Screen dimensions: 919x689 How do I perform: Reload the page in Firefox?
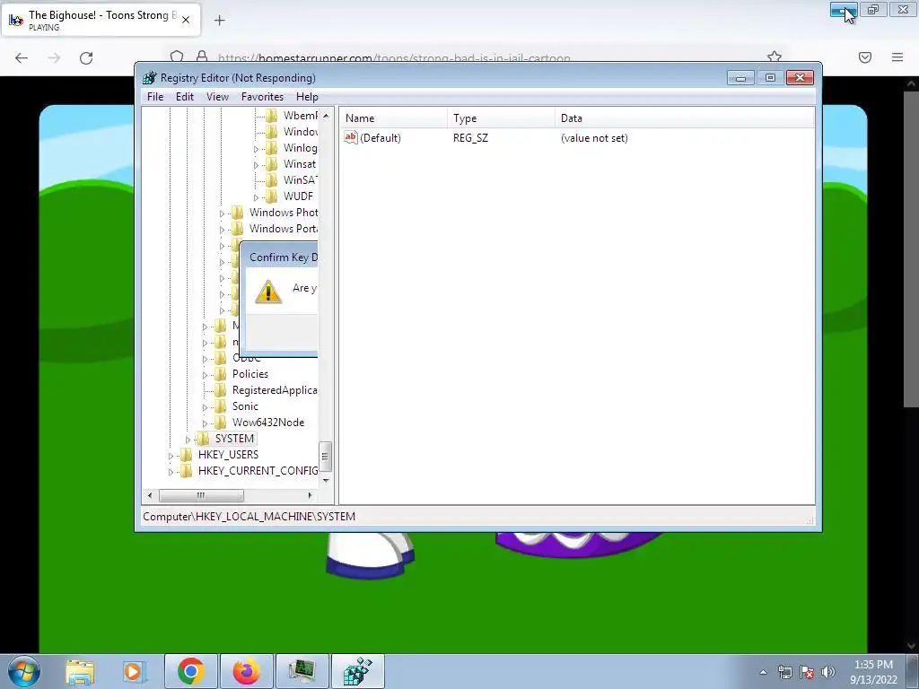coord(86,57)
